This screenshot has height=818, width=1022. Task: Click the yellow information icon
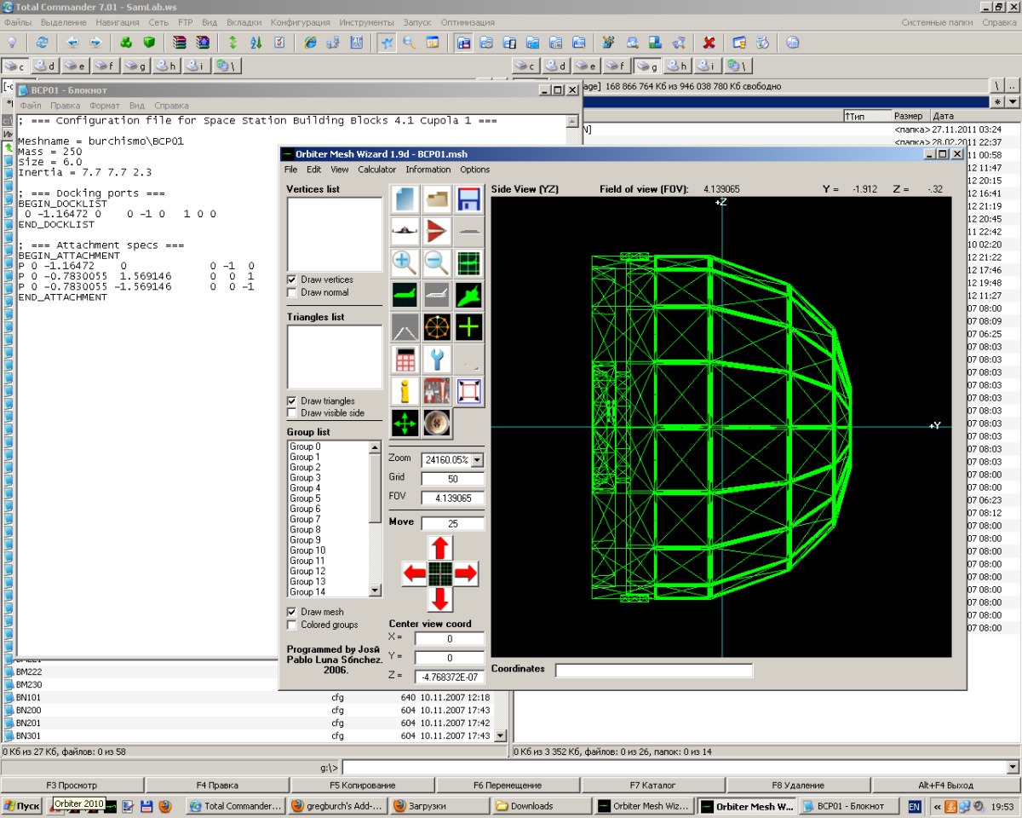click(405, 391)
